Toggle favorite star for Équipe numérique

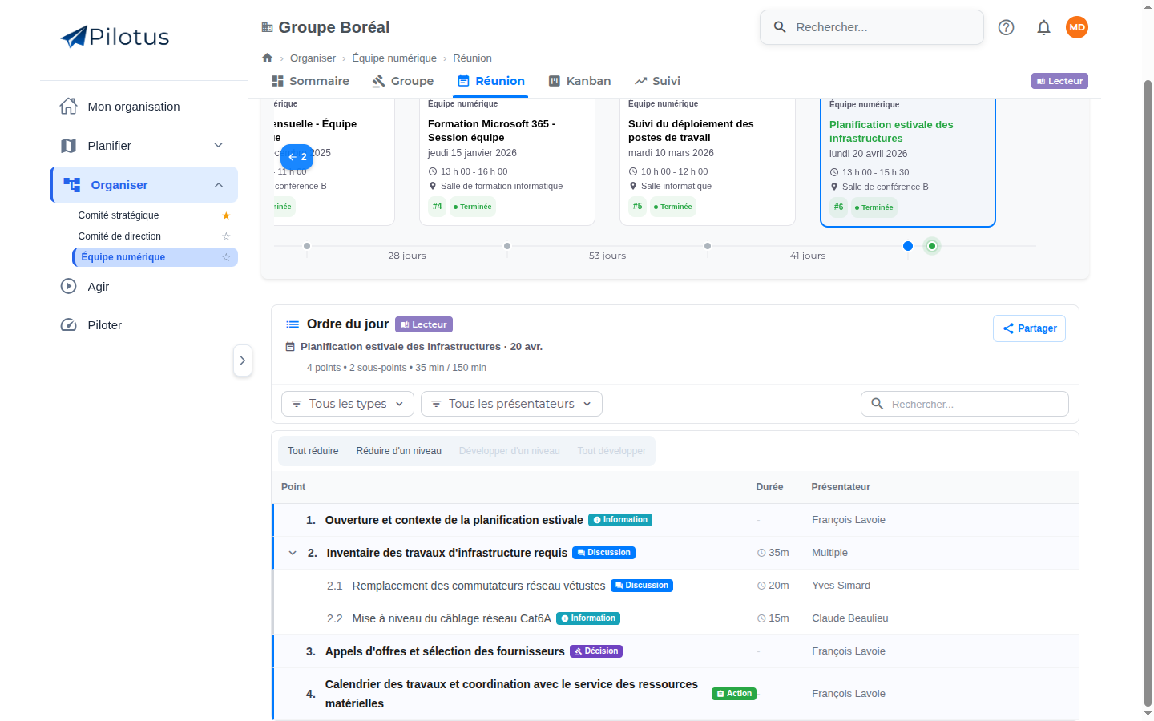click(x=226, y=257)
